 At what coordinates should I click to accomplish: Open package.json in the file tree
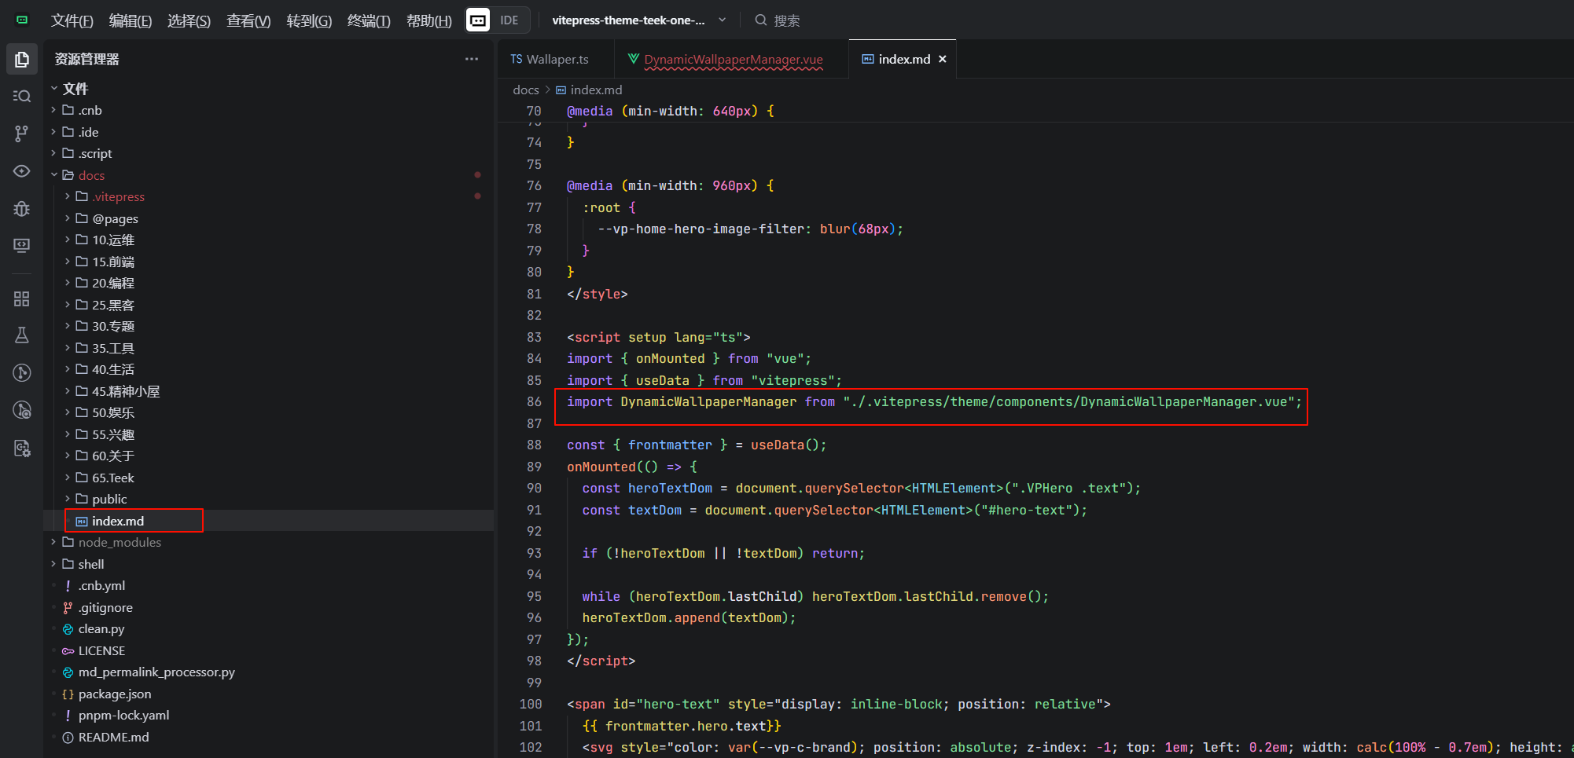115,694
